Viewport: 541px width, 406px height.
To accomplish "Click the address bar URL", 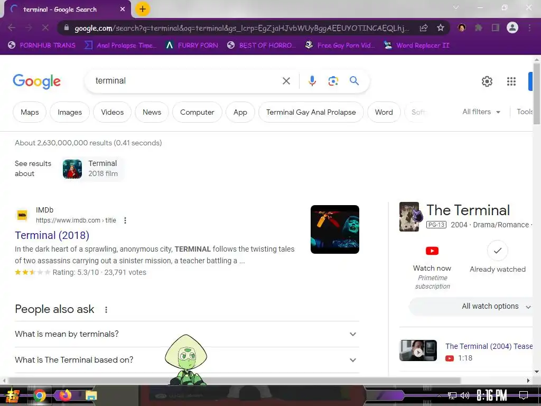I will [x=241, y=28].
